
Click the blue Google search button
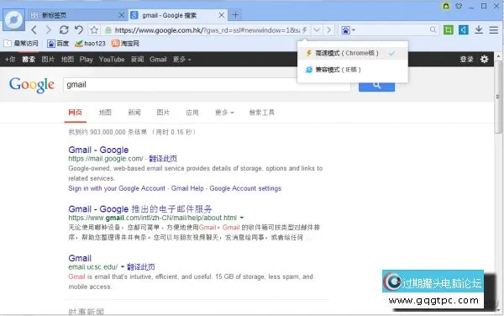tap(376, 87)
